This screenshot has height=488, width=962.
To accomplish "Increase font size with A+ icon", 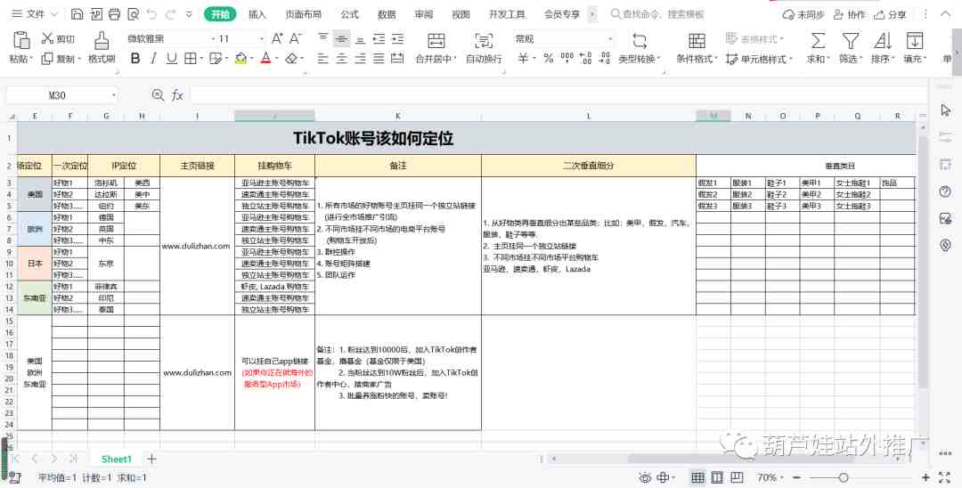I will (x=277, y=38).
